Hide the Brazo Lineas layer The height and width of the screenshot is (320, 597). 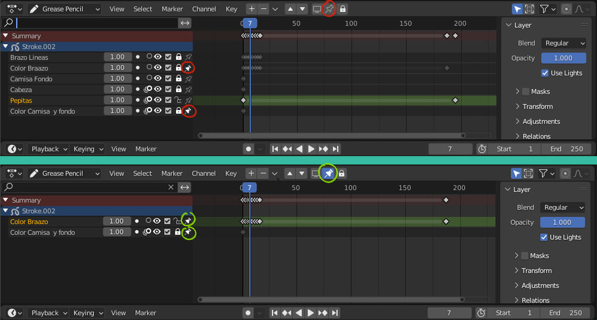pos(157,57)
